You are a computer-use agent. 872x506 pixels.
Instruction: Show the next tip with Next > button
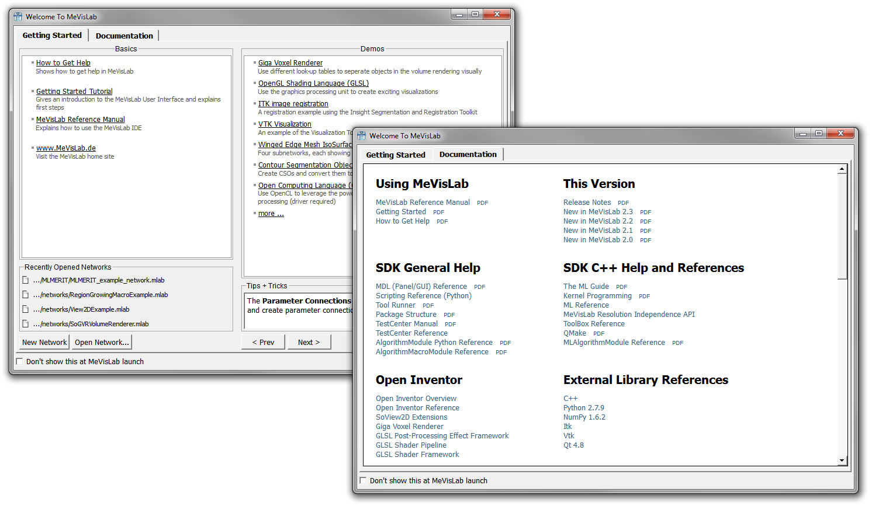309,342
